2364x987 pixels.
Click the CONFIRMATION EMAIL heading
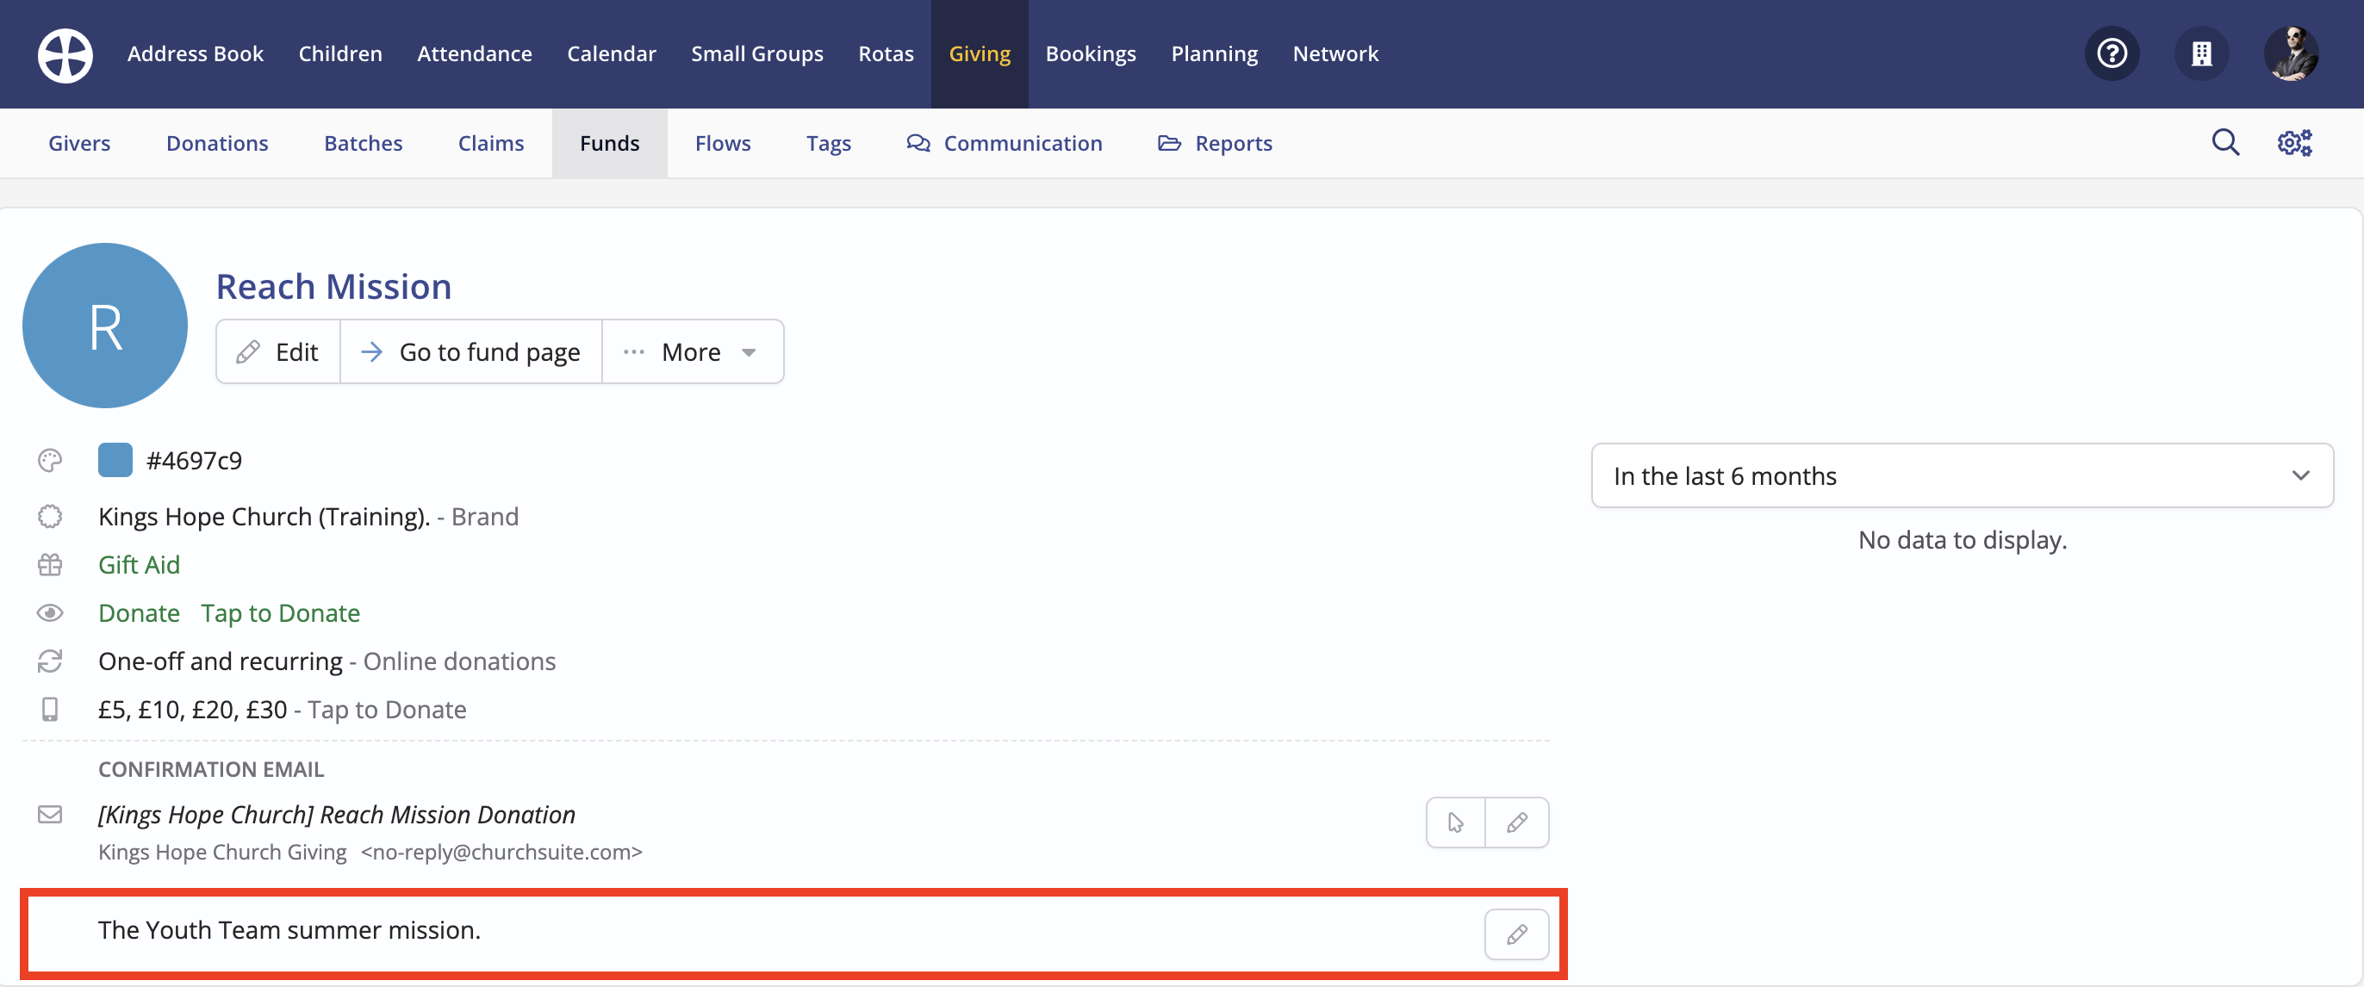click(211, 770)
